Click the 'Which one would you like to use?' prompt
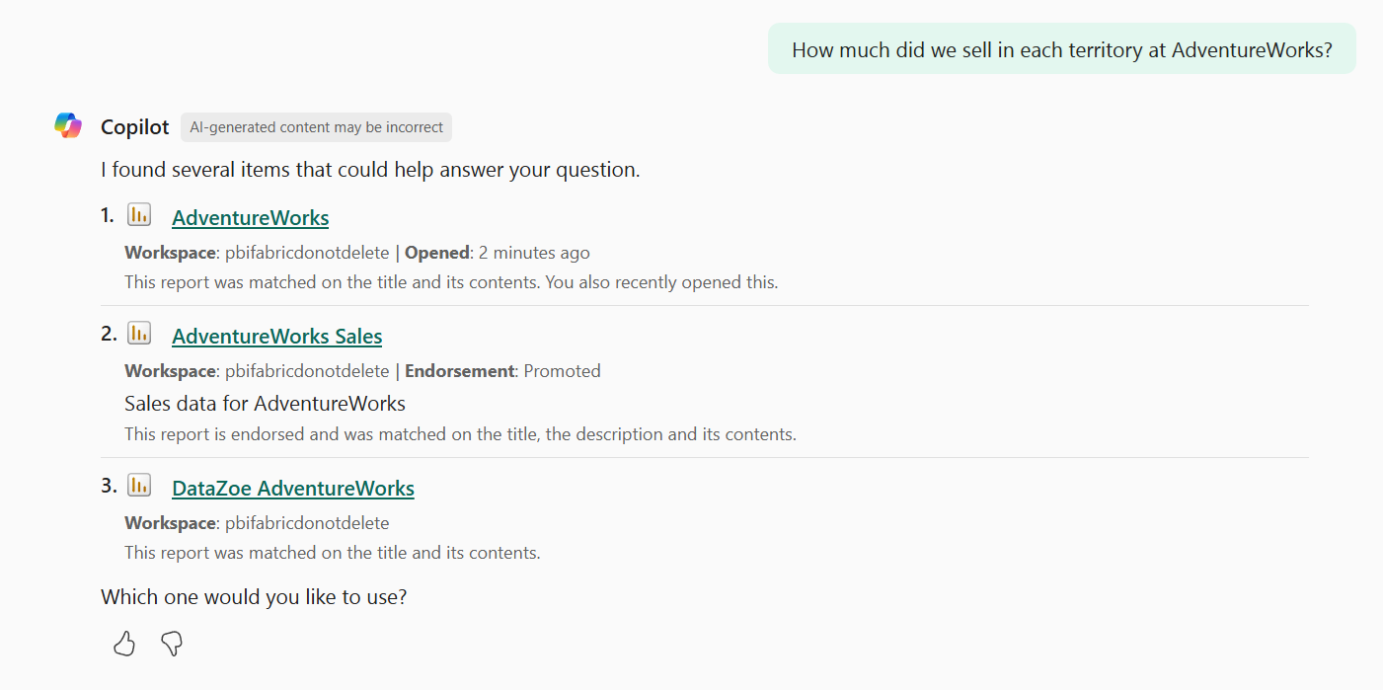This screenshot has width=1383, height=690. pos(253,597)
